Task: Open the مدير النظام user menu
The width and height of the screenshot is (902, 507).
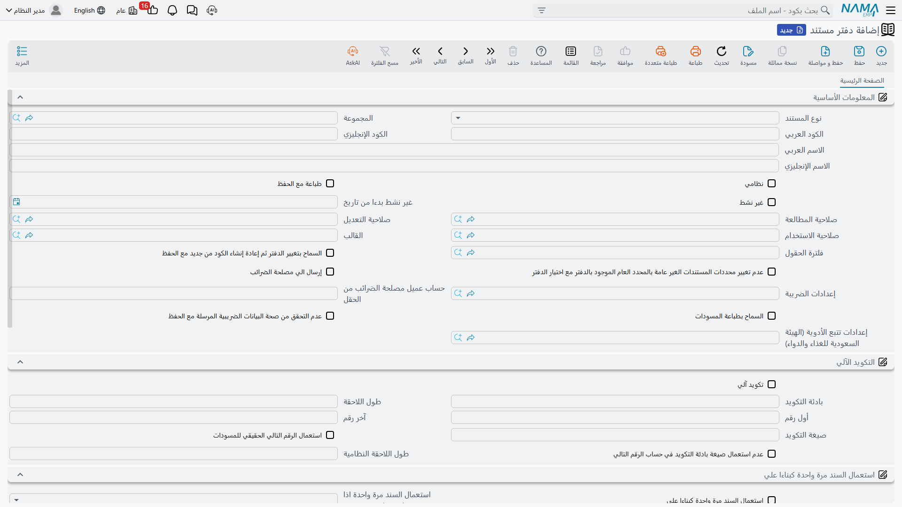Action: tap(34, 10)
